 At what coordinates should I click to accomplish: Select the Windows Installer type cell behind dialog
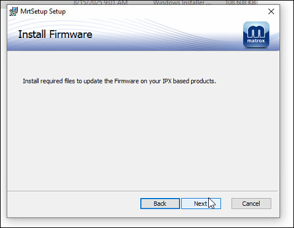click(x=182, y=2)
